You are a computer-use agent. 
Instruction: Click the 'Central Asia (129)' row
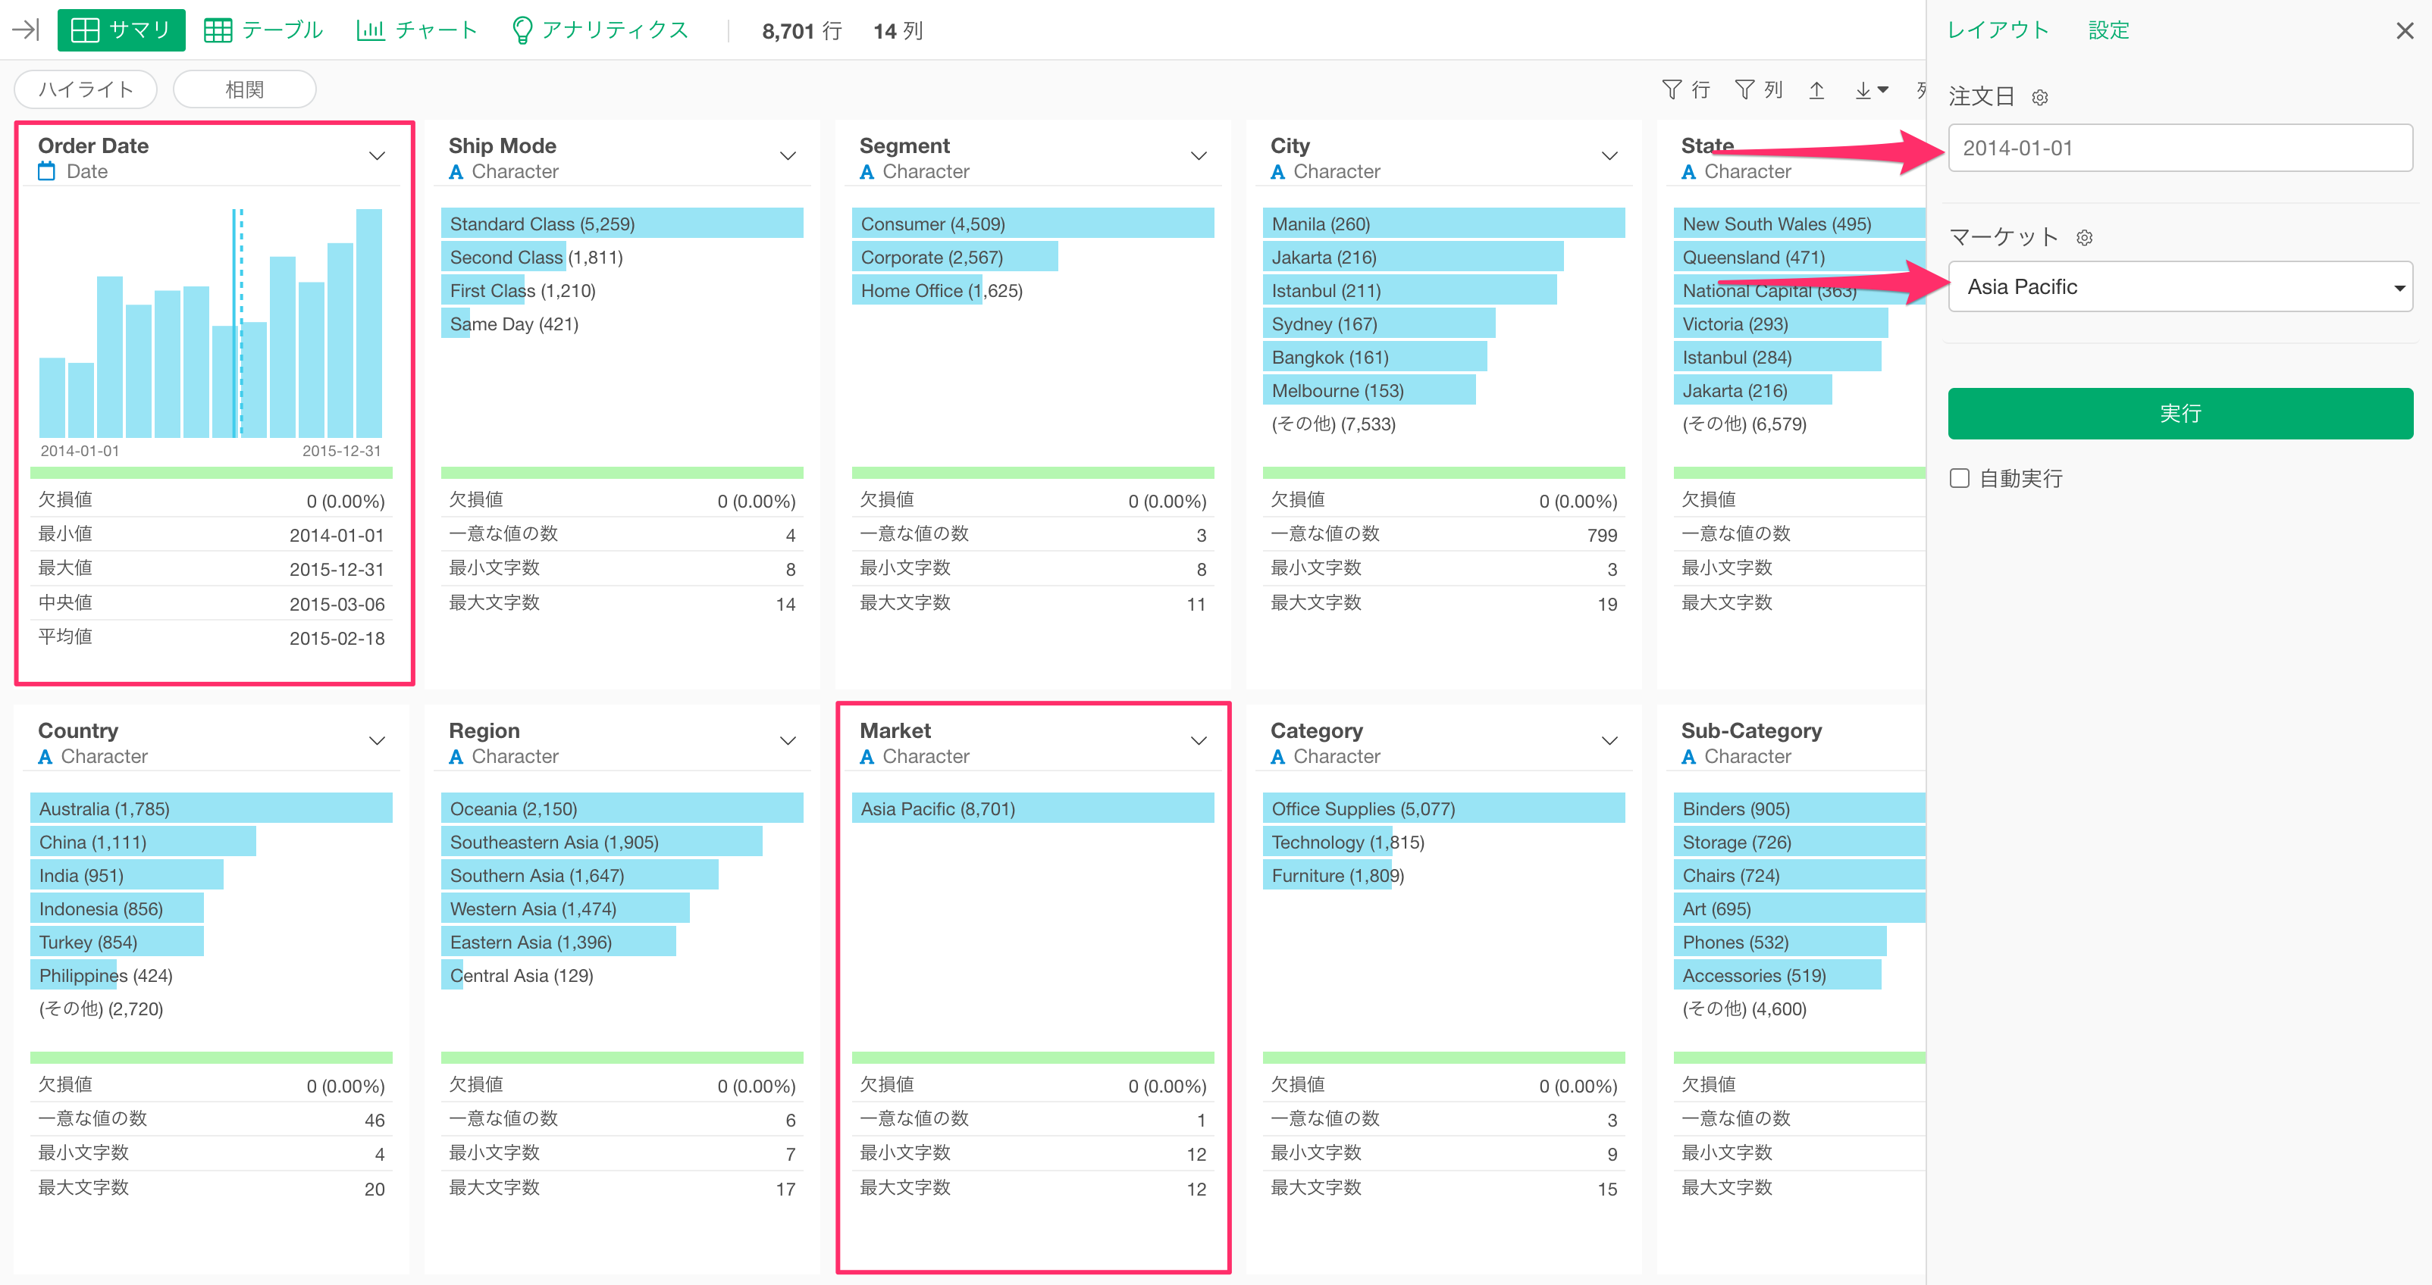pyautogui.click(x=621, y=976)
